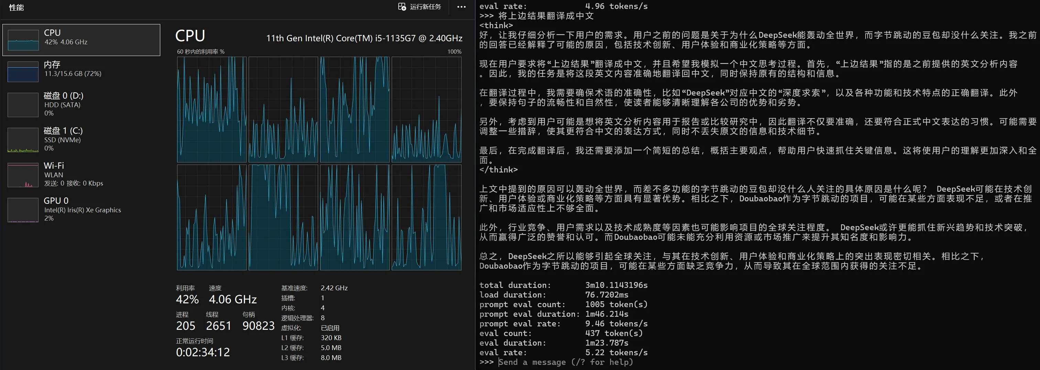Image resolution: width=1040 pixels, height=370 pixels.
Task: Click the eval rate 4.96 tokens/s line
Action: pos(563,6)
